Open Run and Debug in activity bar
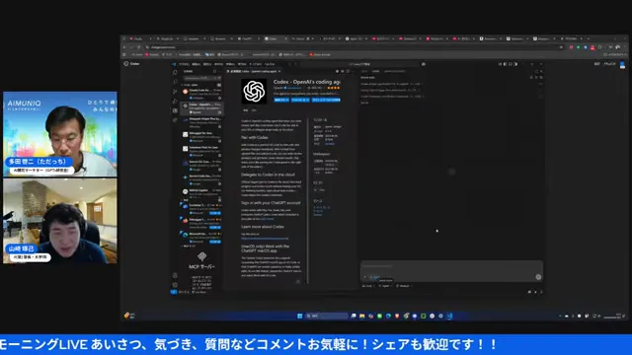Screen dimensions: 632x355 [175, 102]
